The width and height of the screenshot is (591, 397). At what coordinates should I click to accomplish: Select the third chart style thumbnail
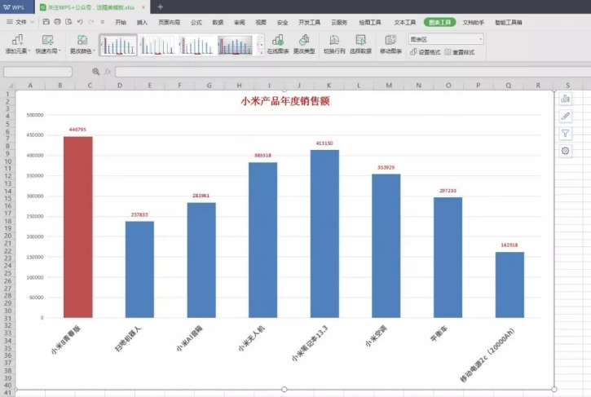pyautogui.click(x=196, y=45)
